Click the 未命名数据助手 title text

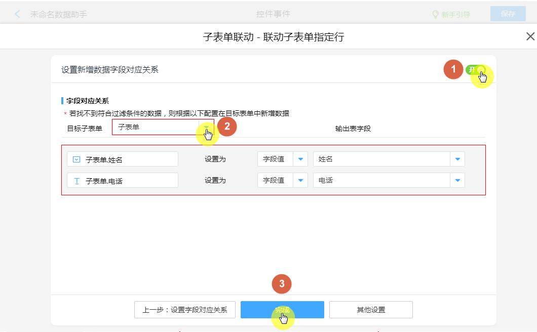point(58,14)
